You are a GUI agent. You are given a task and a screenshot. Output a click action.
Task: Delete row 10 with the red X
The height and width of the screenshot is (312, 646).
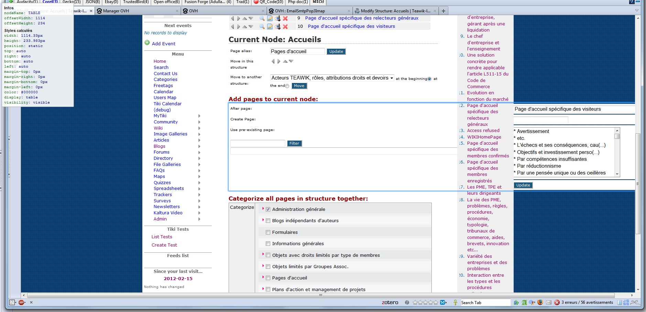[x=285, y=26]
